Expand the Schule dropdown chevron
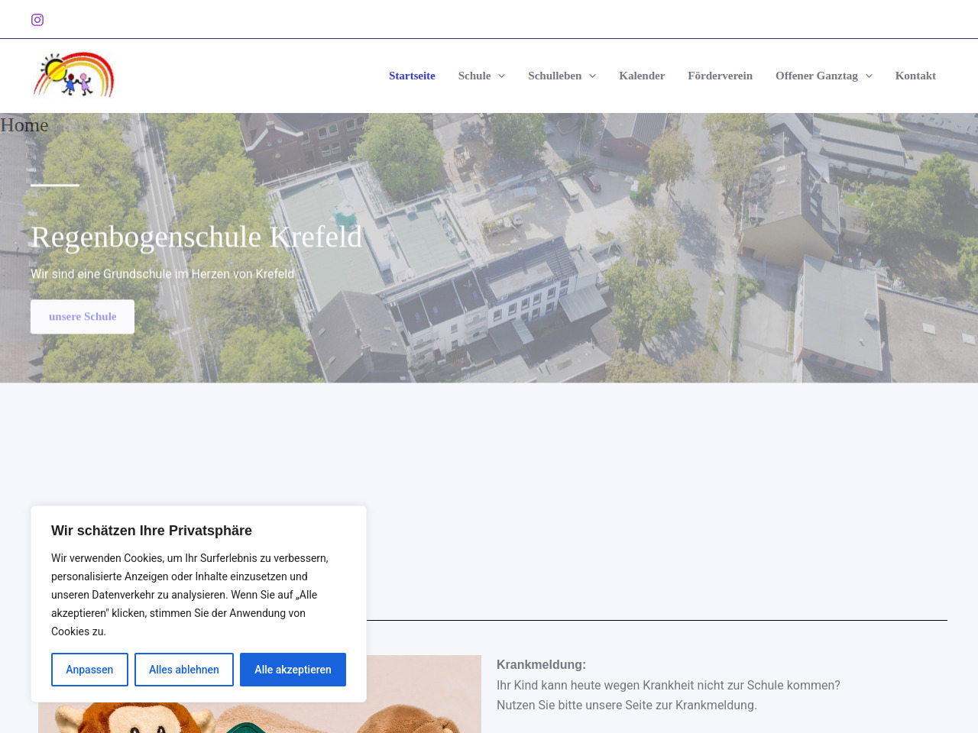Viewport: 978px width, 733px height. [x=502, y=76]
